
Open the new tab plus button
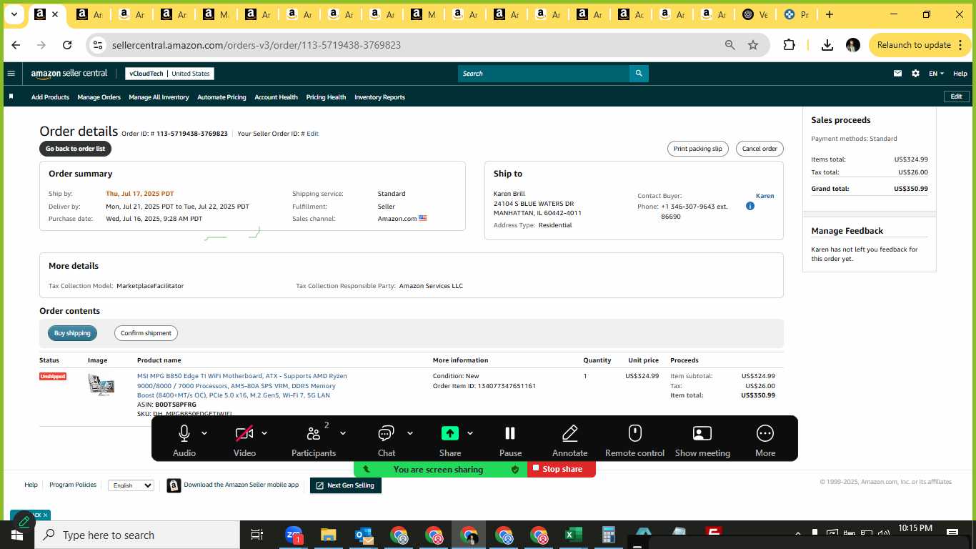pos(829,14)
